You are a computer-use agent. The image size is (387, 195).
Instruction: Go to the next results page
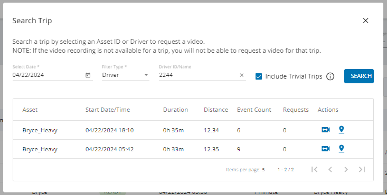(x=346, y=169)
